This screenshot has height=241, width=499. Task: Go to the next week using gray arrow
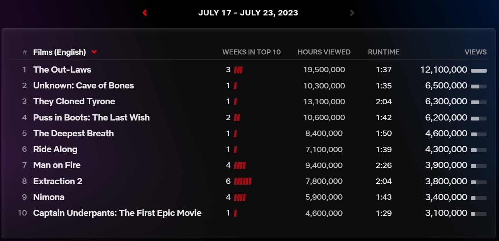352,13
